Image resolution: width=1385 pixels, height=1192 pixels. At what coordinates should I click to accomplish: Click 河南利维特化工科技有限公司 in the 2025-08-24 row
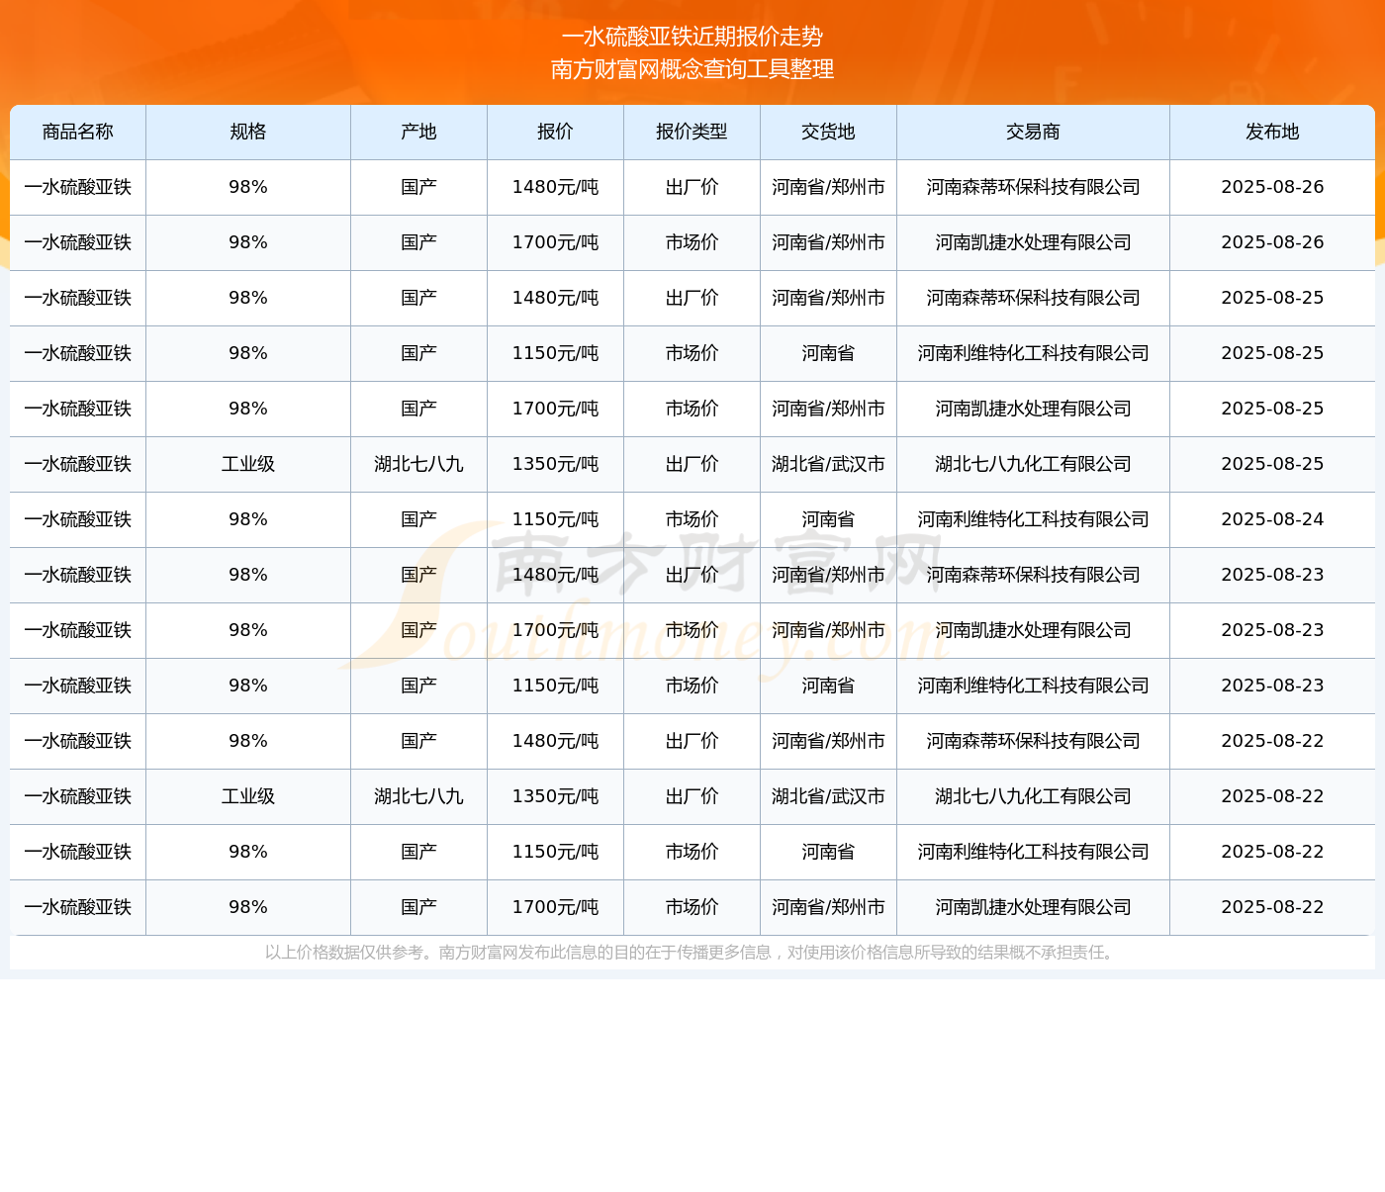pos(1033,519)
